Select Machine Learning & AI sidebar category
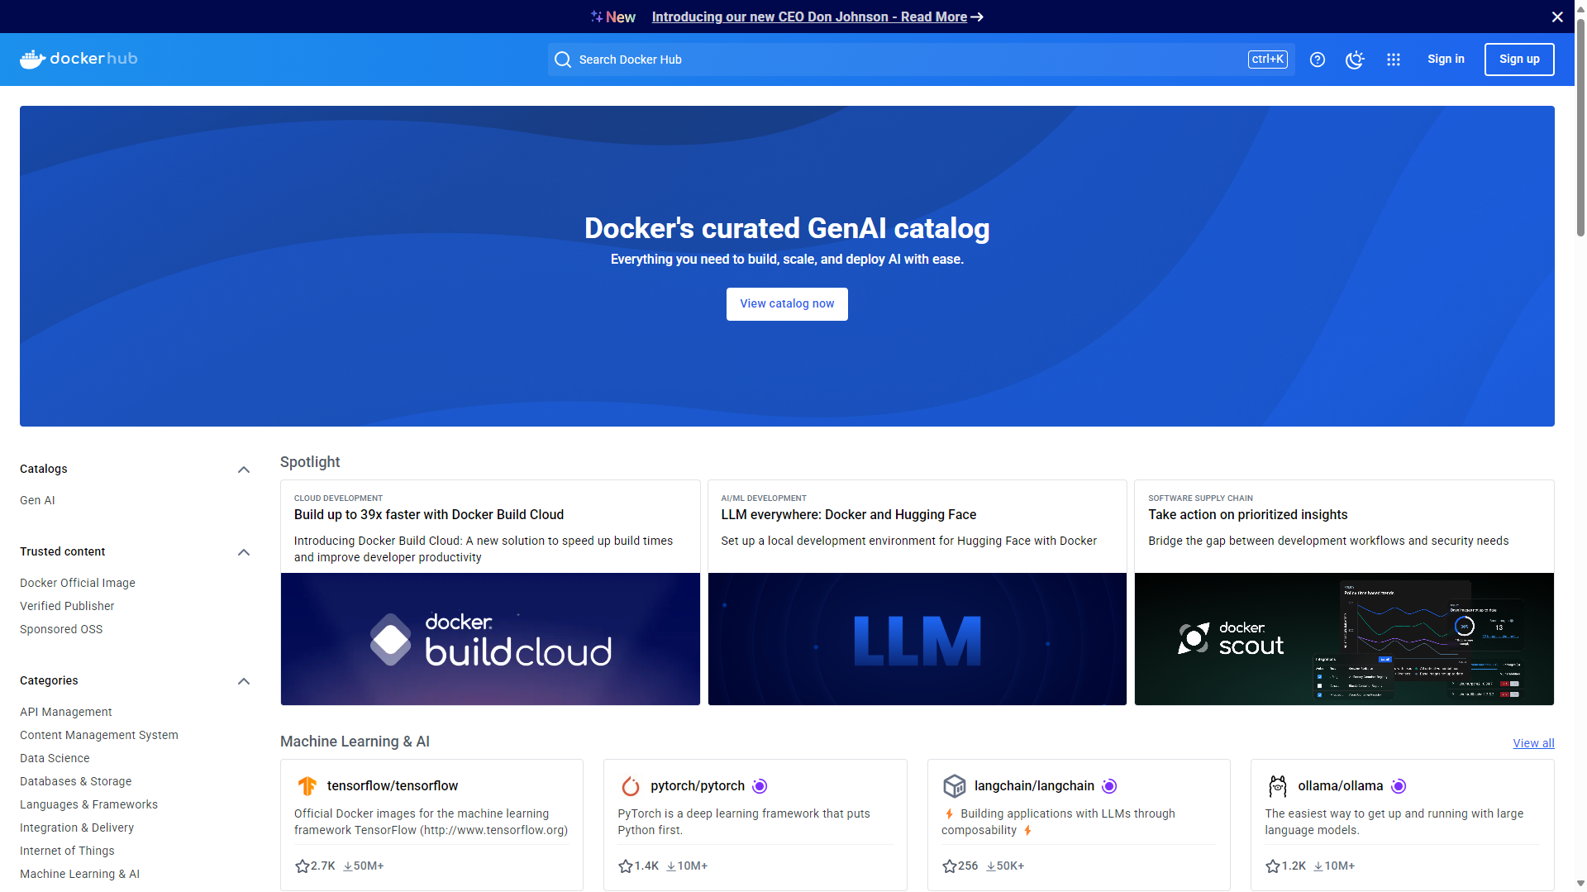Viewport: 1587px width, 892px height. click(x=79, y=874)
